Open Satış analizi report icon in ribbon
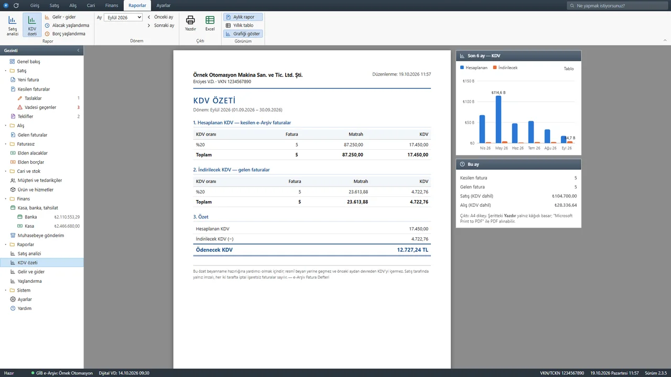671x377 pixels. click(12, 25)
